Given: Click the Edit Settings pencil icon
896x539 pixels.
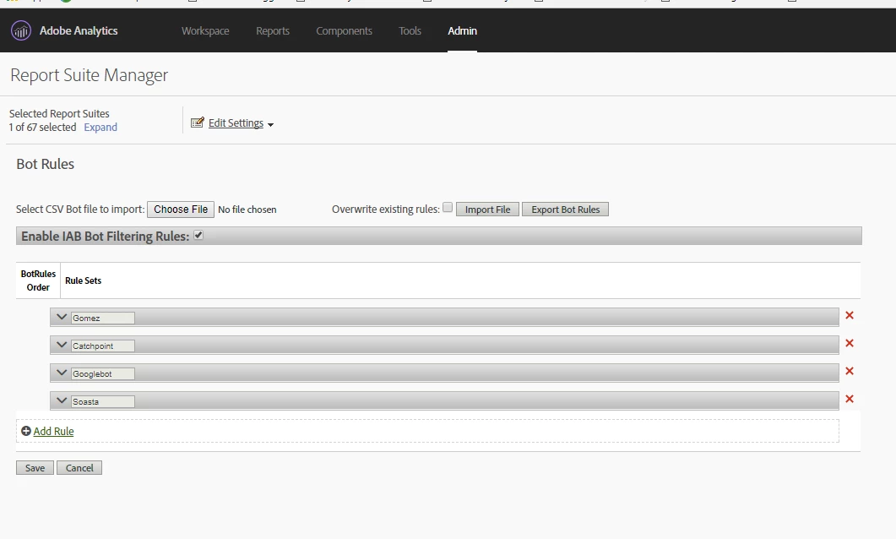Looking at the screenshot, I should [x=197, y=122].
